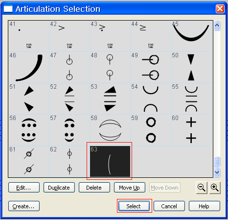Viewport: 228px width, 220px height.
Task: Pick articulation 56 arc with three dots
Action: point(29,130)
